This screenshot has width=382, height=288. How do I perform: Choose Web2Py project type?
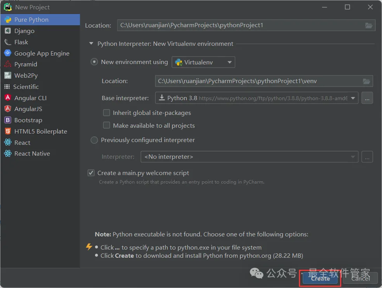pyautogui.click(x=40, y=75)
